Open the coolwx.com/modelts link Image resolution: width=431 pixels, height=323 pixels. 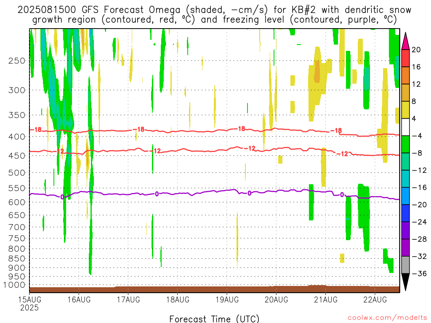click(x=387, y=318)
